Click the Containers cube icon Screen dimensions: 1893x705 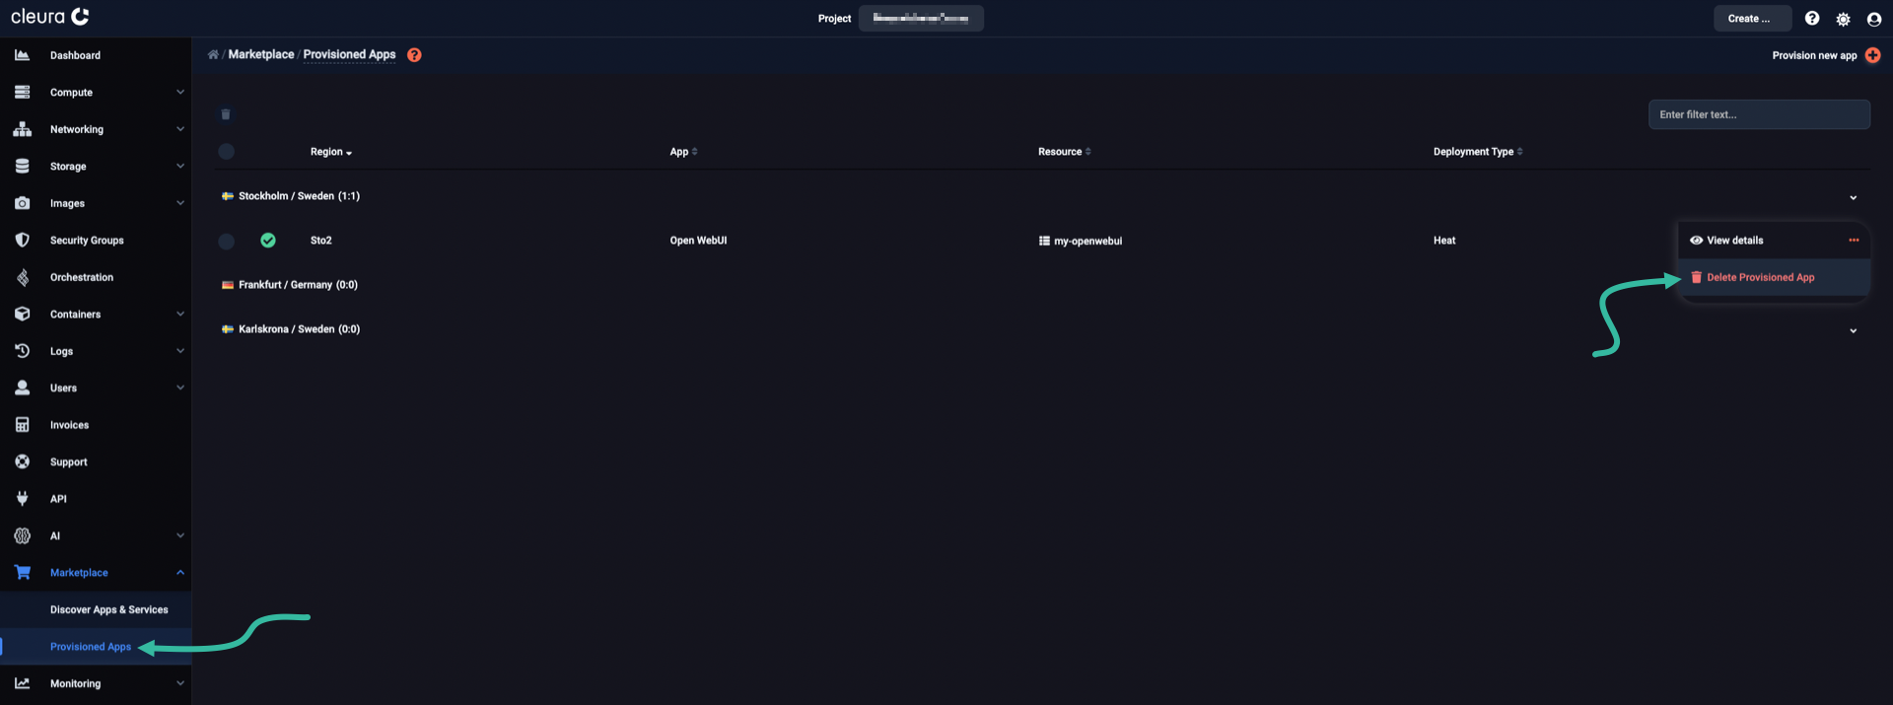22,314
